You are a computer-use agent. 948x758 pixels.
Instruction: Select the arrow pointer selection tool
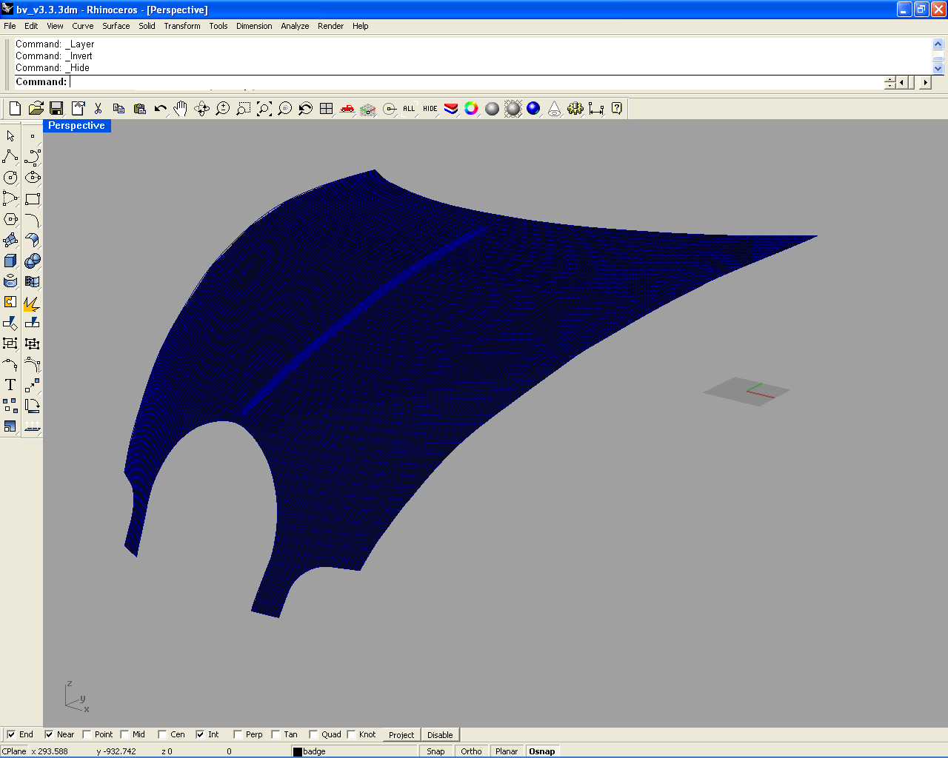(10, 136)
